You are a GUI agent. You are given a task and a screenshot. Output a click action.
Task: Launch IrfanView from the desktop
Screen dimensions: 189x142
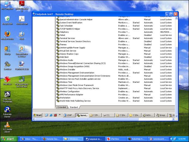pos(7,79)
